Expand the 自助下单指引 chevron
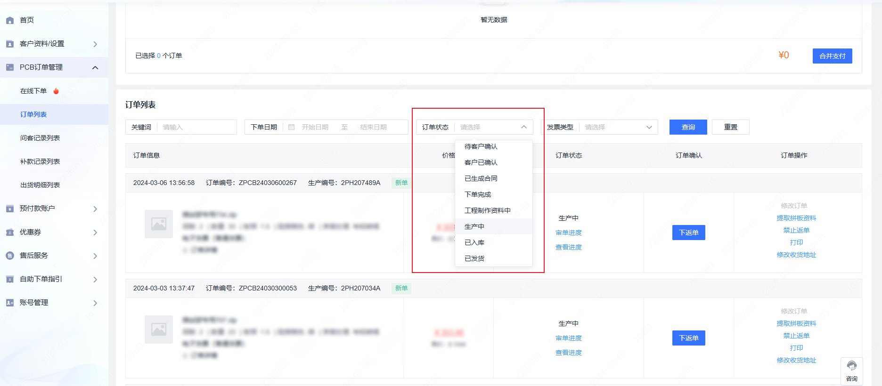Image resolution: width=882 pixels, height=386 pixels. [95, 279]
